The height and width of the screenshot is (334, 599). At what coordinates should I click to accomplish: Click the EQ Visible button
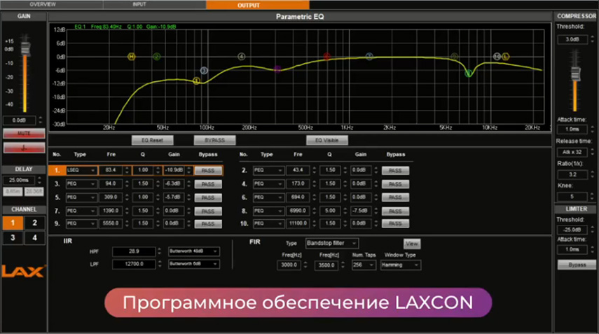327,140
